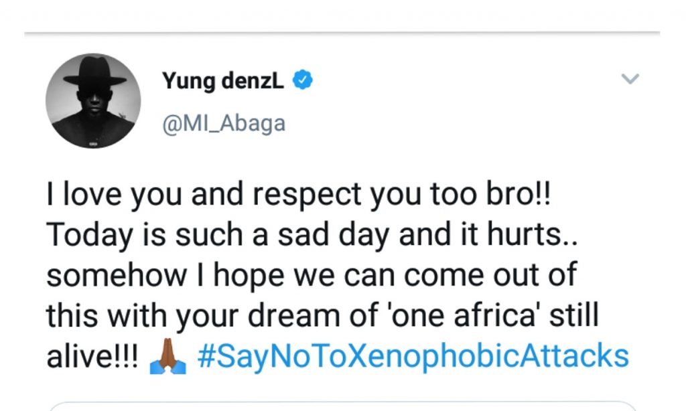Click the word "somehow" in the tweet

[x=106, y=276]
